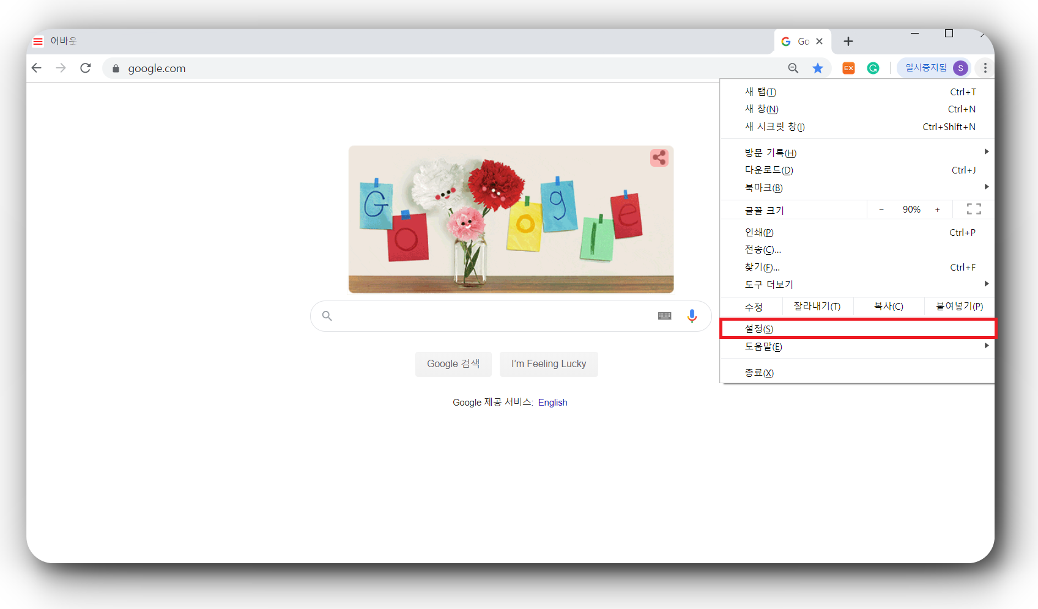Expand 북마크 bookmarks submenu
Image resolution: width=1038 pixels, height=609 pixels.
point(857,188)
